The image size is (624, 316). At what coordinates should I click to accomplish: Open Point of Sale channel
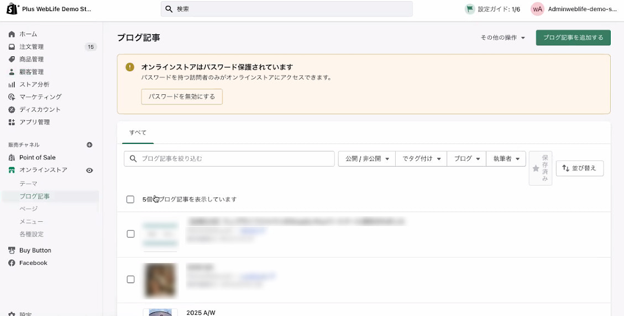(38, 158)
